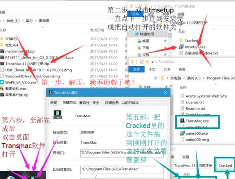Expand the chevron after 其他 (F:) breadcrumb

pos(23,21)
